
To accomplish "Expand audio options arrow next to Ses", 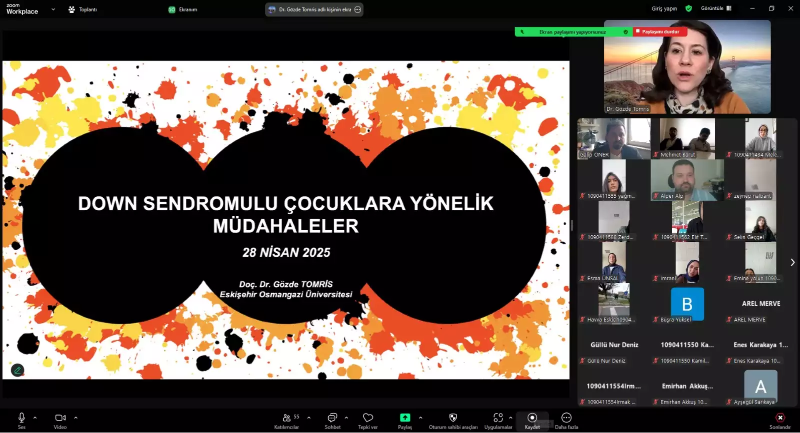I will tap(35, 418).
